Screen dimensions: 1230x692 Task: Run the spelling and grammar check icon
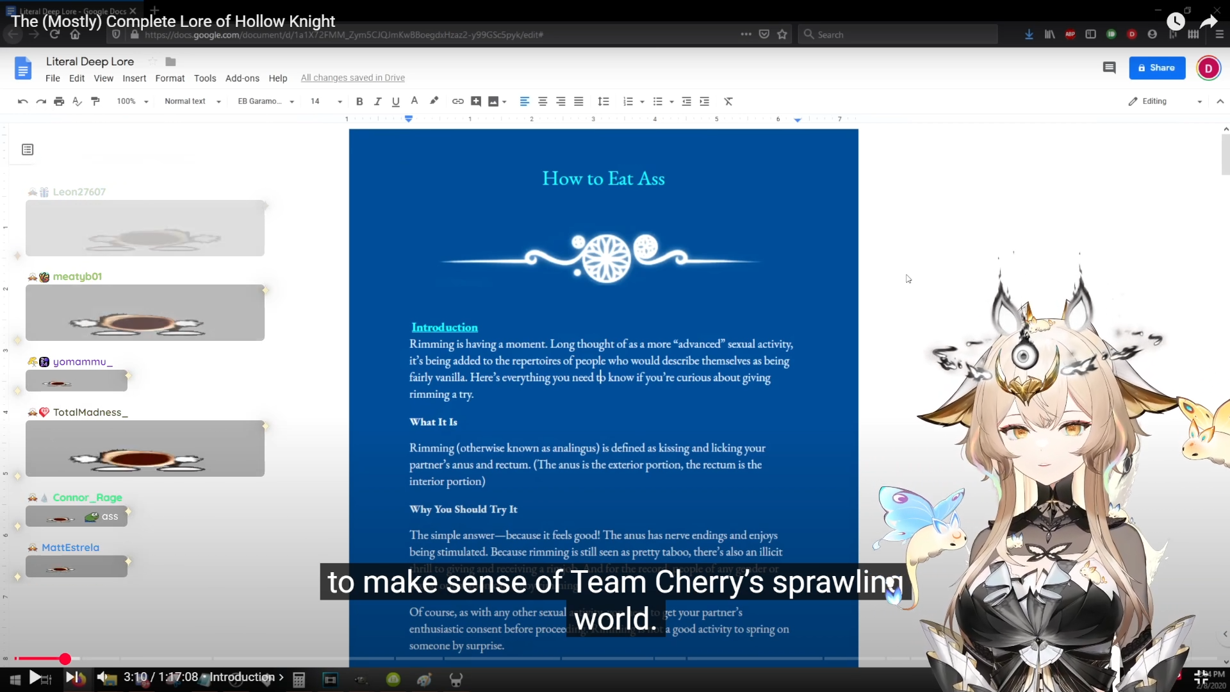[x=77, y=101]
